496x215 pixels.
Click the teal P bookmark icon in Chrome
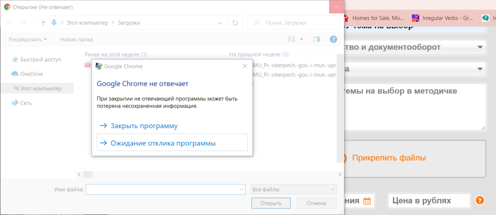(485, 18)
